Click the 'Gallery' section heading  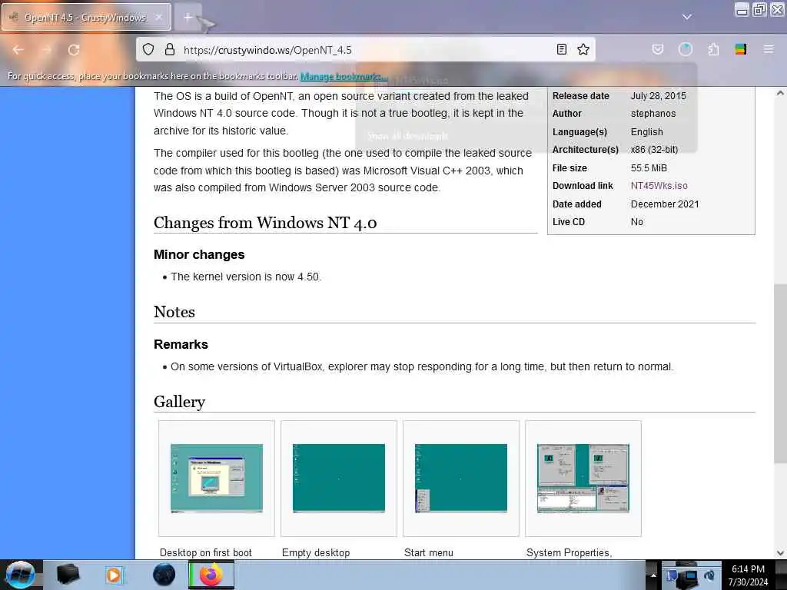(x=179, y=401)
